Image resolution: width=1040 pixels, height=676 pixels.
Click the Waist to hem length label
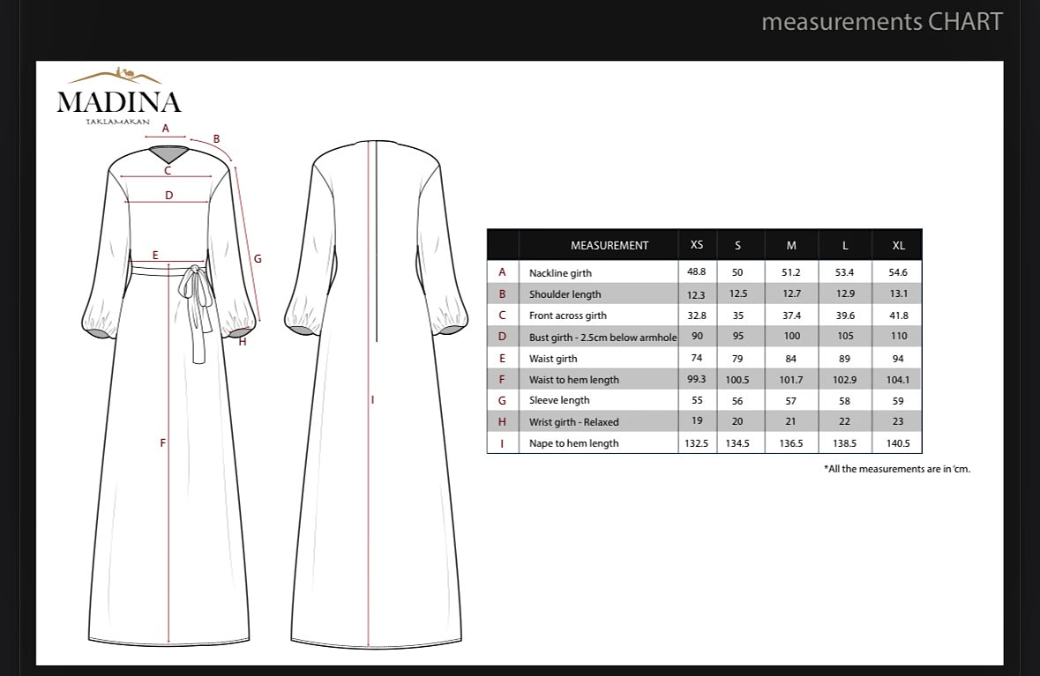click(573, 379)
